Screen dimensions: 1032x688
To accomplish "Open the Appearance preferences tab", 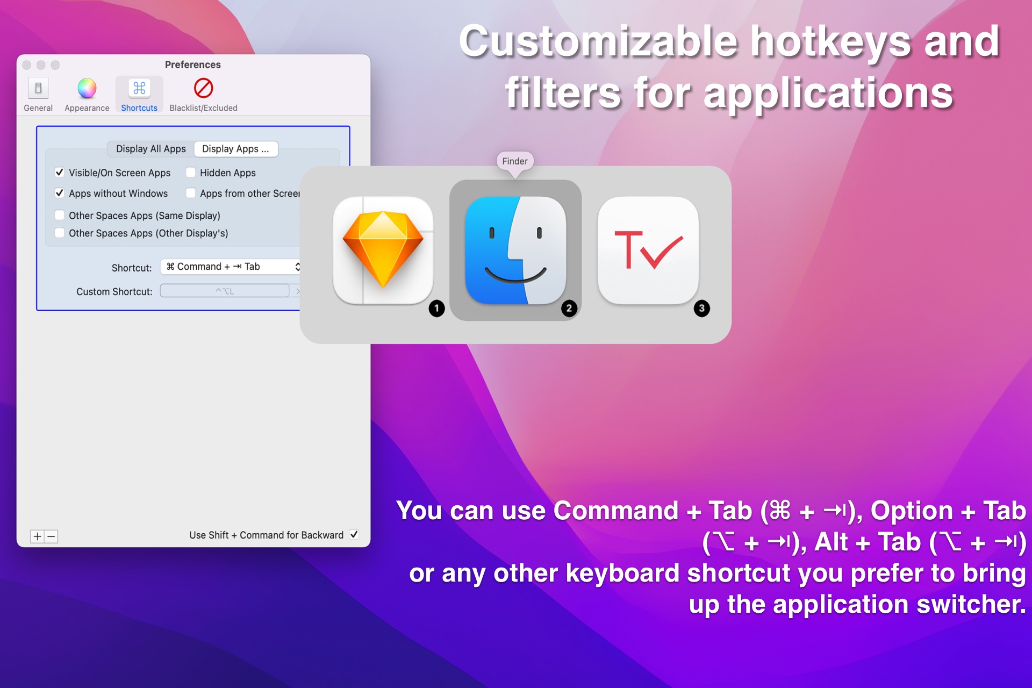I will click(87, 95).
